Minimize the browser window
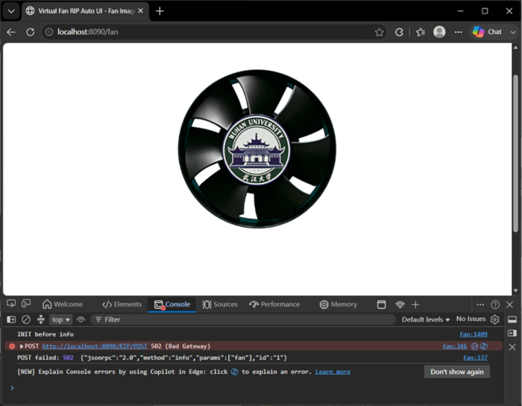 [x=460, y=11]
